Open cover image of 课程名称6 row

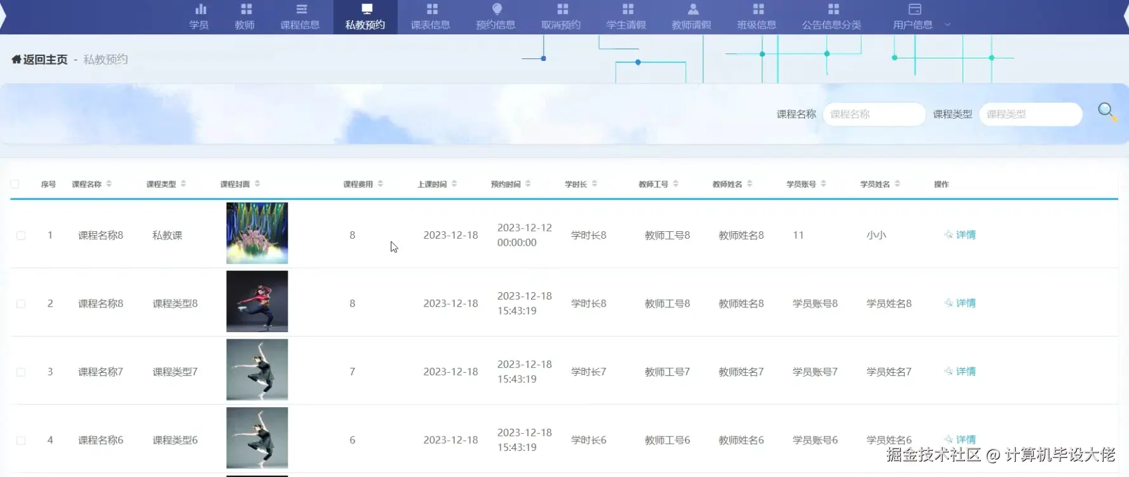point(257,438)
